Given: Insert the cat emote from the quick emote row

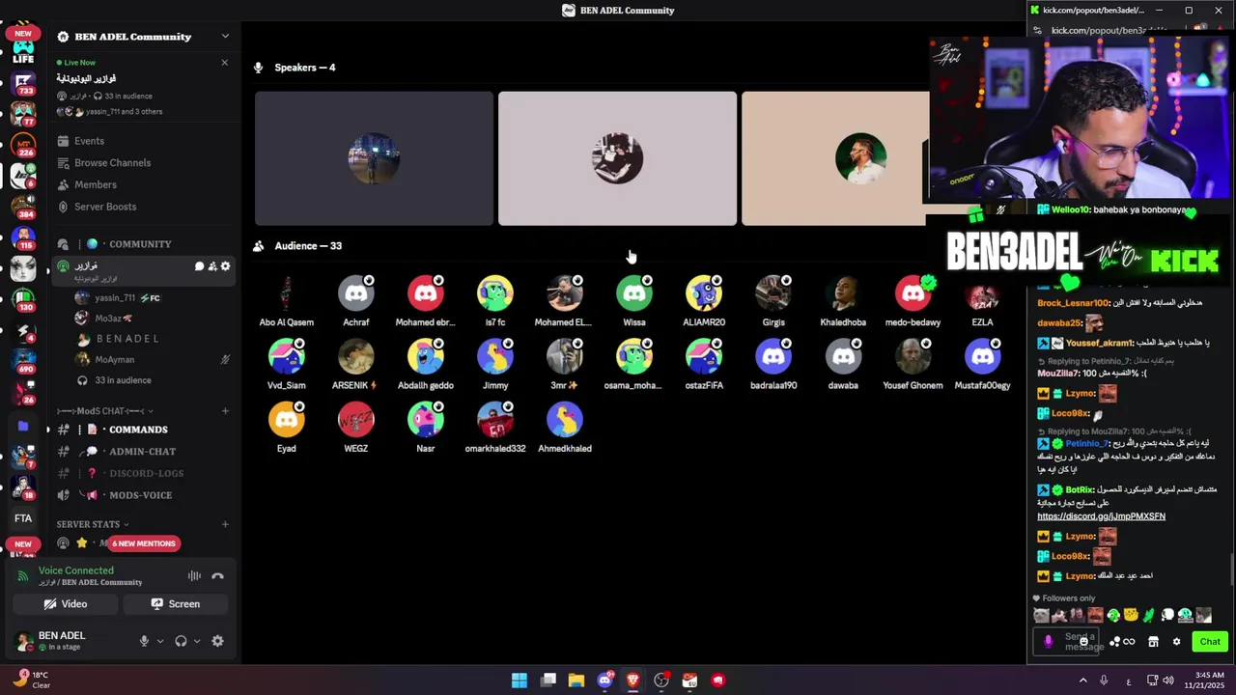Looking at the screenshot, I should [x=1041, y=615].
